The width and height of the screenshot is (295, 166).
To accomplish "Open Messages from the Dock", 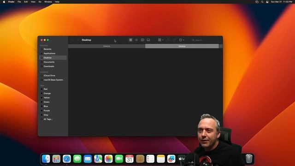I will (x=77, y=159).
